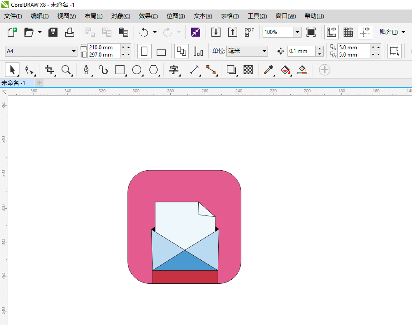
Task: Select the Crop tool
Action: 49,70
